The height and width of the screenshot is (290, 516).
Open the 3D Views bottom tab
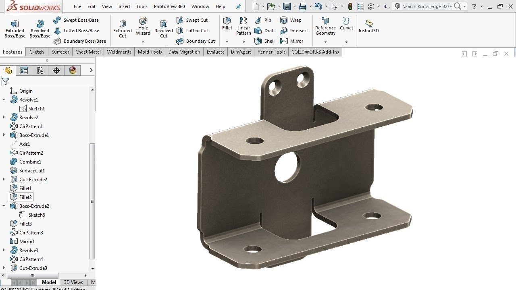73,282
